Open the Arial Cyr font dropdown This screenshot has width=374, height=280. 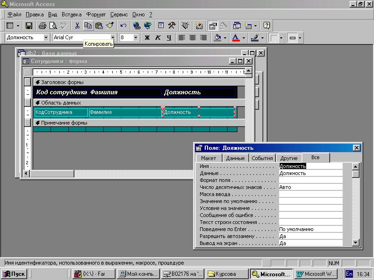(113, 38)
